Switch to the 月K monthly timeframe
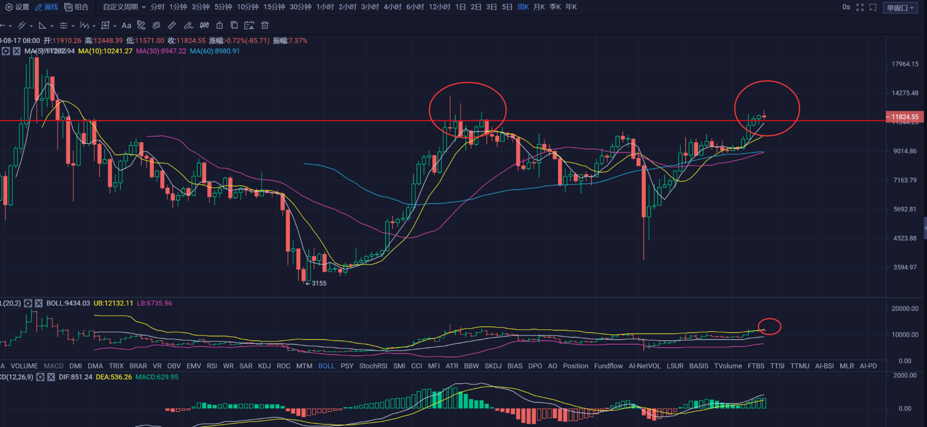 point(539,7)
